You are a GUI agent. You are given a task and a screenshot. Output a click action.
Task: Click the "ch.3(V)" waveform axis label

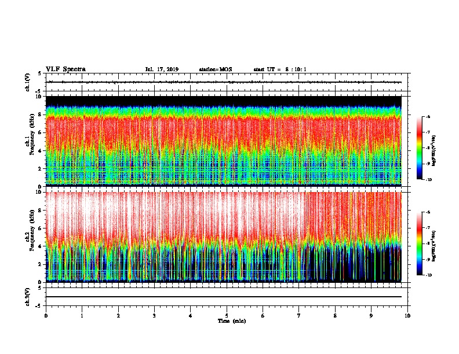(28, 297)
